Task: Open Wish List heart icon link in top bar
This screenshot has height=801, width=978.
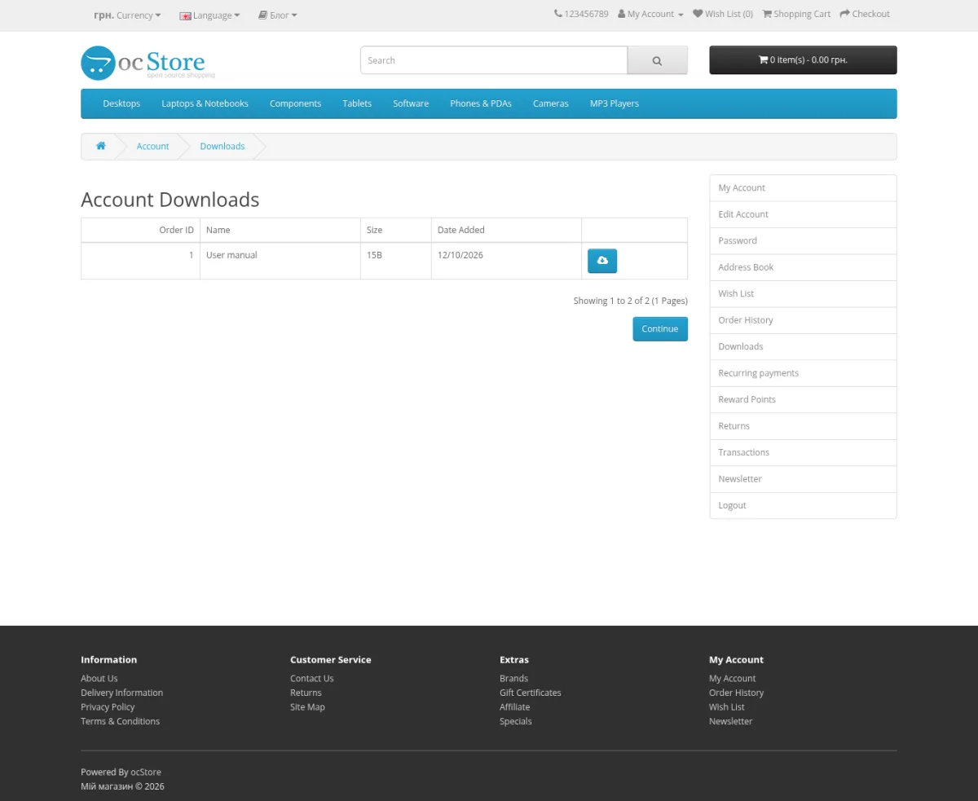Action: [723, 14]
